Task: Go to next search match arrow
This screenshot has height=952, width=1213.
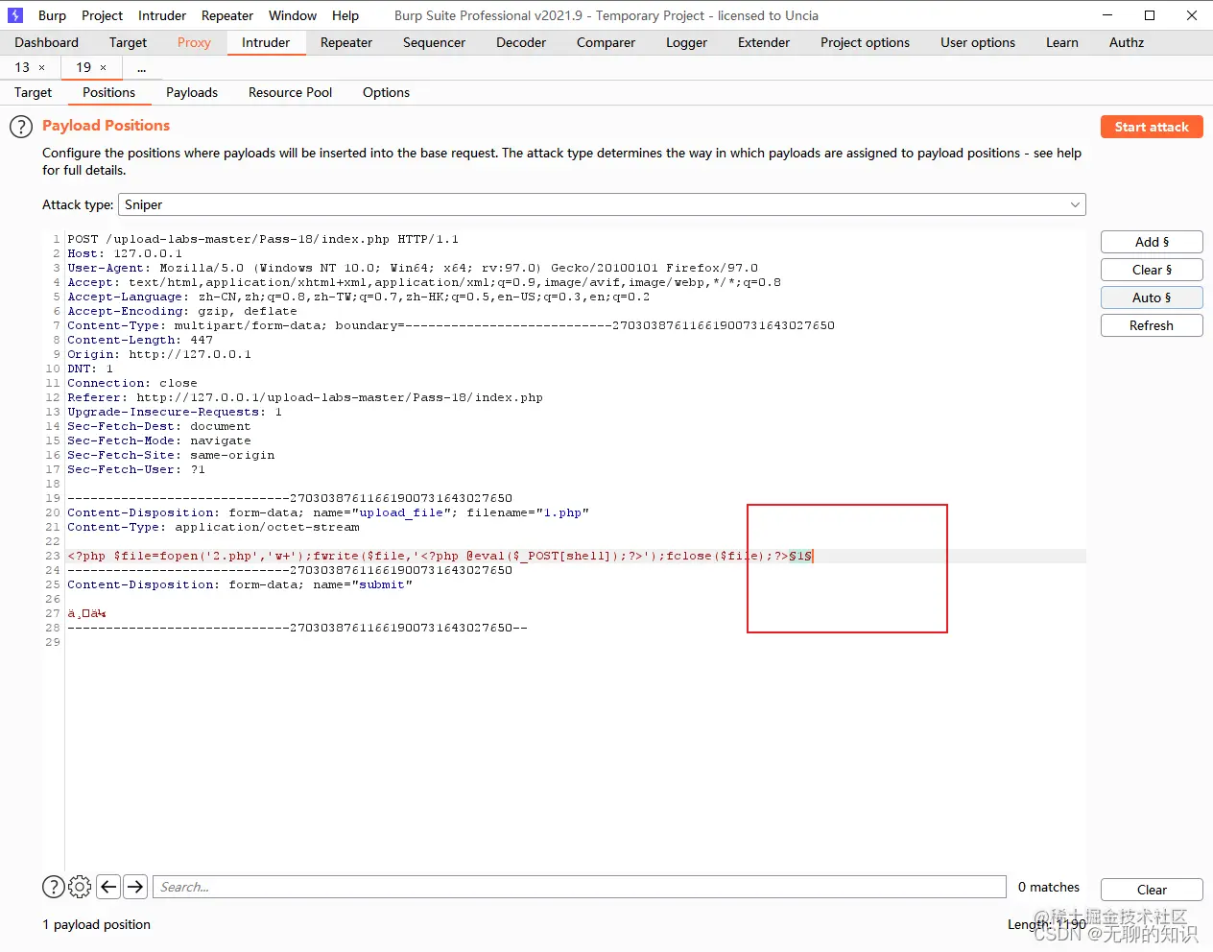Action: point(135,887)
